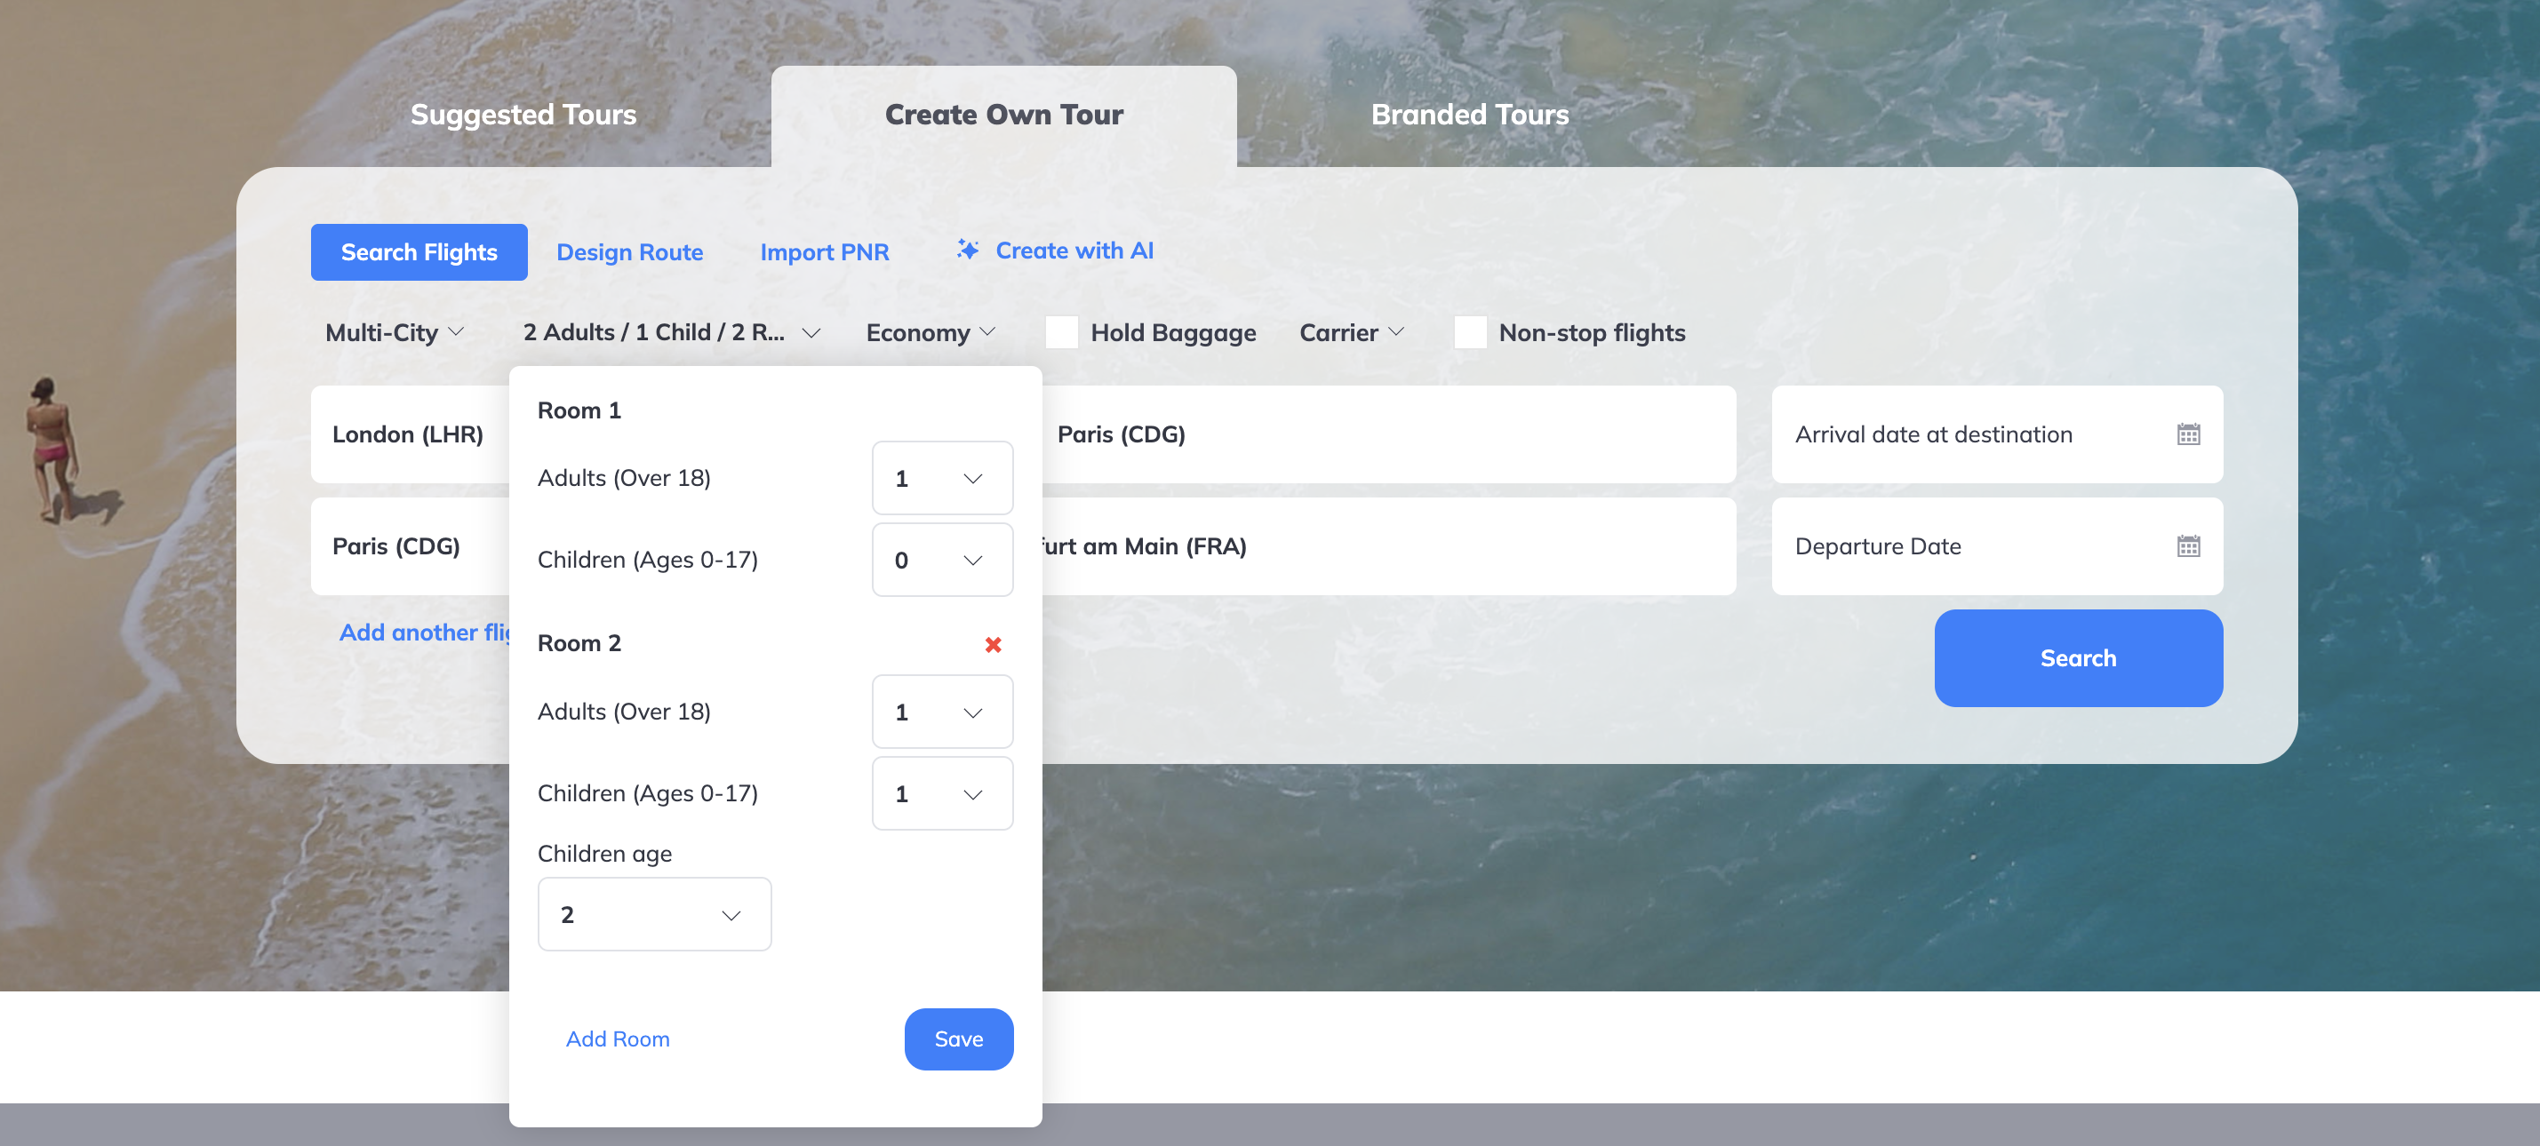This screenshot has height=1146, width=2540.
Task: Switch to the Branded Tours tab
Action: click(x=1469, y=115)
